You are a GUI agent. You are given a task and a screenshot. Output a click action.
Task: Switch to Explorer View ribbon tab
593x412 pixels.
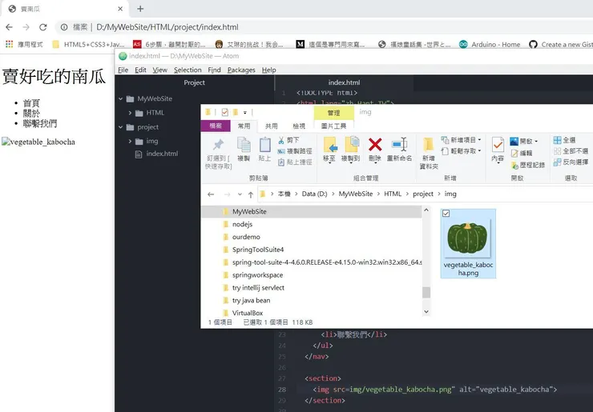pos(298,126)
